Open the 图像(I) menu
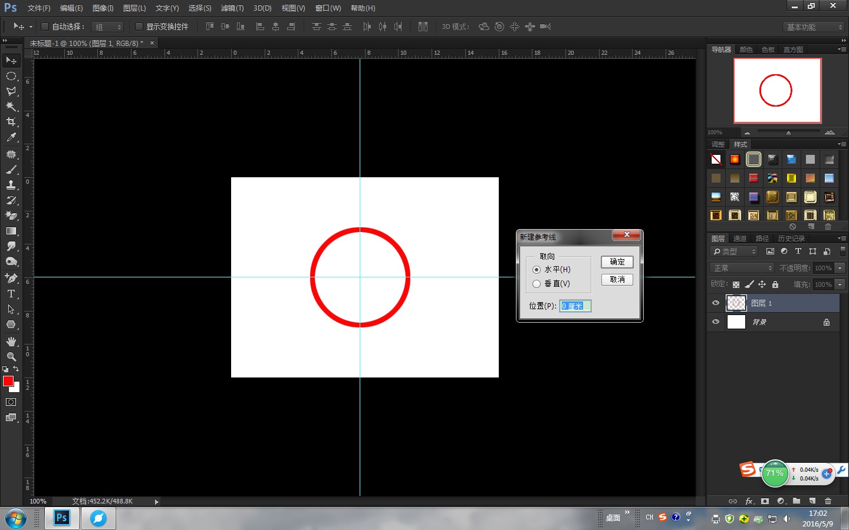 pos(103,8)
